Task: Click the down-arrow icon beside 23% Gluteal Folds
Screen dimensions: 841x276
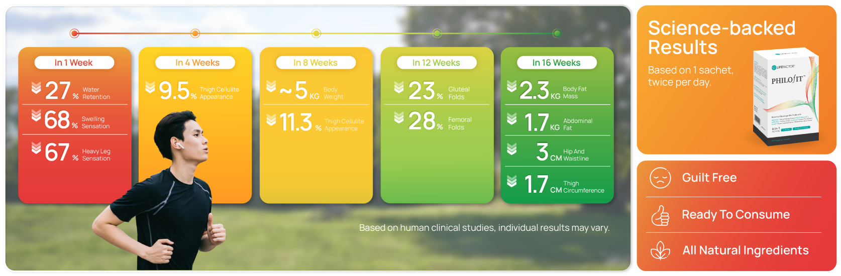Action: 399,87
